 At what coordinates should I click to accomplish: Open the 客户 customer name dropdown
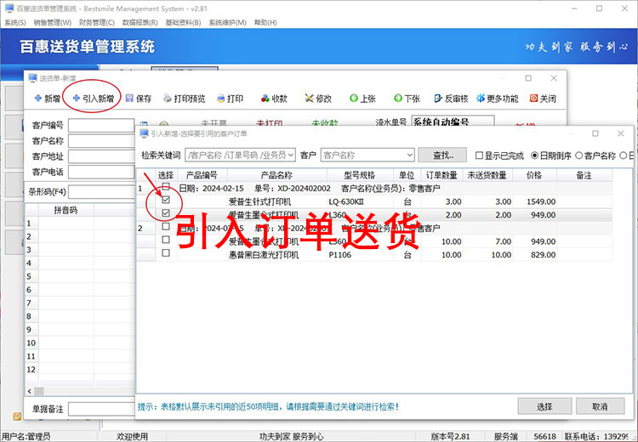tap(409, 156)
